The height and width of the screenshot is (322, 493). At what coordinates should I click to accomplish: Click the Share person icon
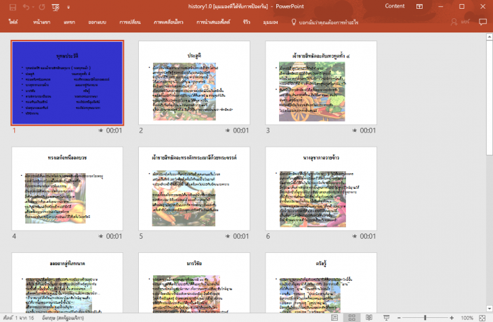point(454,22)
